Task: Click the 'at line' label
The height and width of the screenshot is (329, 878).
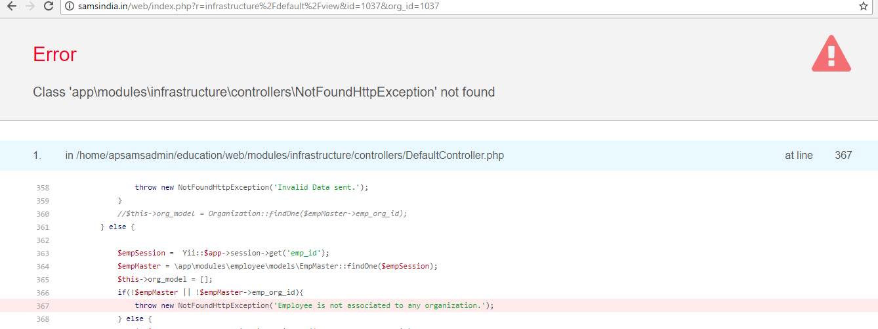Action: pyautogui.click(x=799, y=156)
